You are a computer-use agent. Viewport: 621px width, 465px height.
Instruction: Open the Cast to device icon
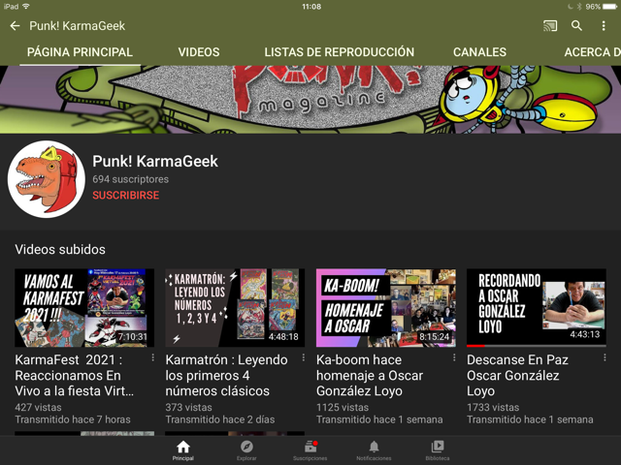[x=550, y=26]
